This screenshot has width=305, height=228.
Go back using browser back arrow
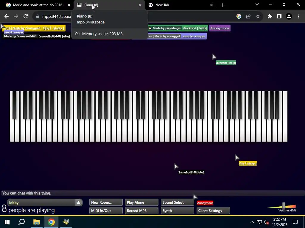click(7, 17)
